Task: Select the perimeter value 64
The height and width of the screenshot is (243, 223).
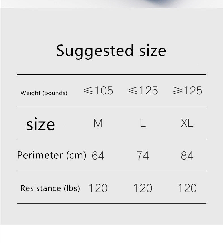Action: click(x=98, y=156)
